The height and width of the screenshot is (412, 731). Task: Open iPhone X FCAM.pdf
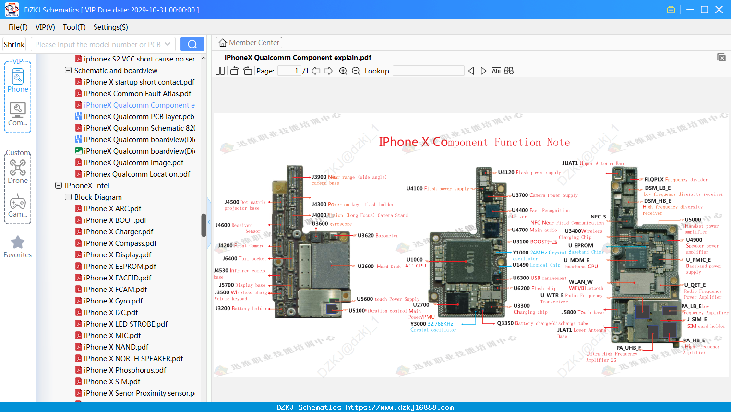[115, 290]
